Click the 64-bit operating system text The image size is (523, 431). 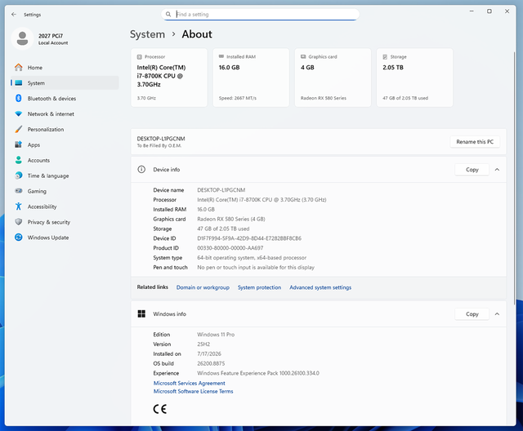pyautogui.click(x=252, y=258)
